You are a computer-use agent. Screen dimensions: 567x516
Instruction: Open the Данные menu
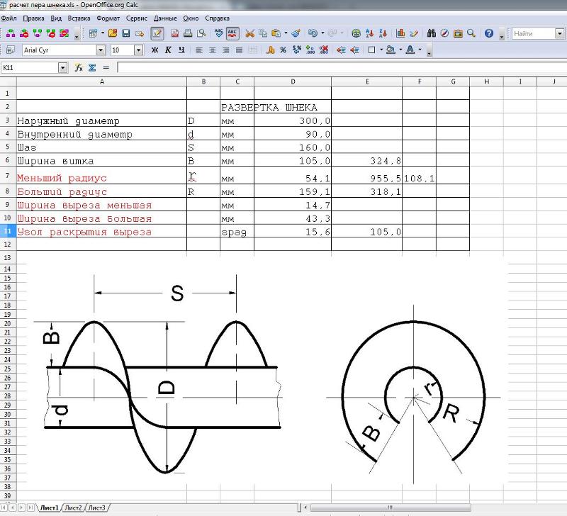(165, 18)
